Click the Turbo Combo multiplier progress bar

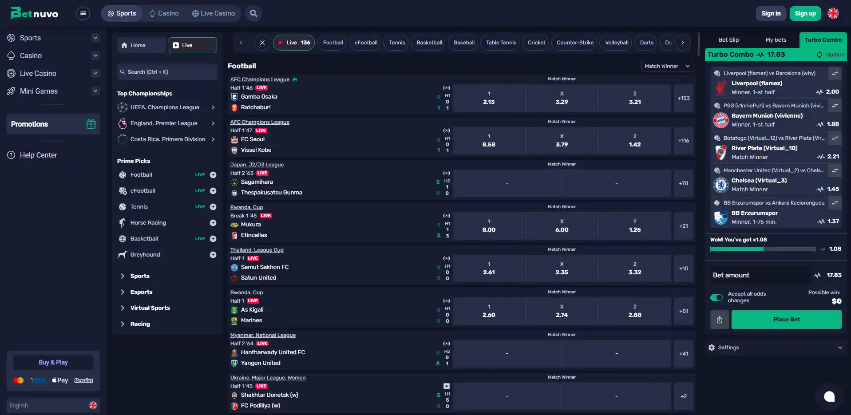click(x=763, y=249)
